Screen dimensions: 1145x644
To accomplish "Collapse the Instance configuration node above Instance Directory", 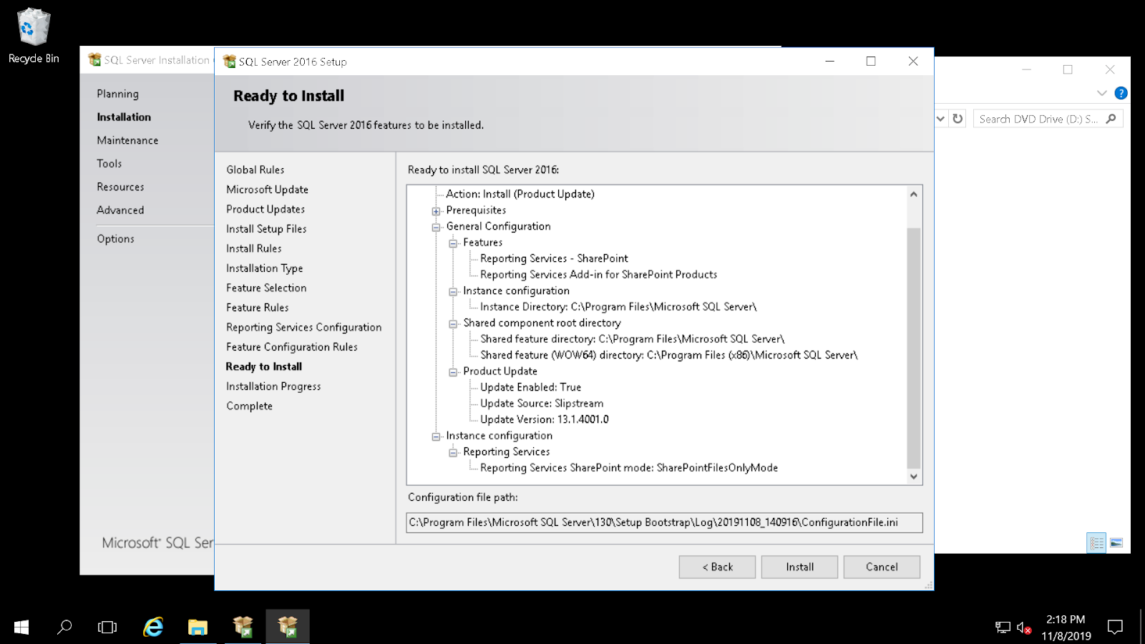I will click(x=453, y=292).
